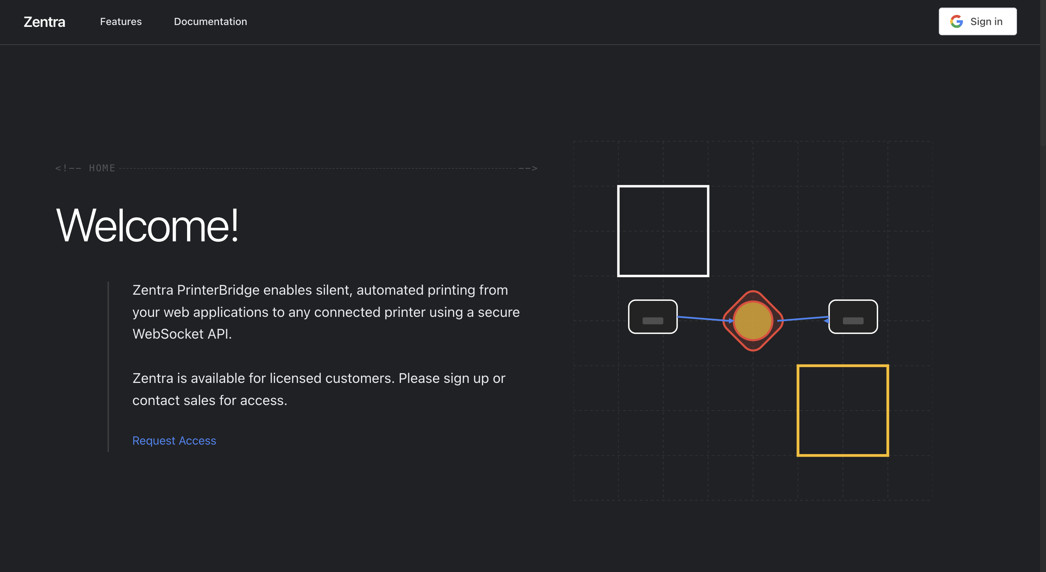Click the PrinterBridge description paragraph
This screenshot has width=1046, height=572.
[x=326, y=312]
